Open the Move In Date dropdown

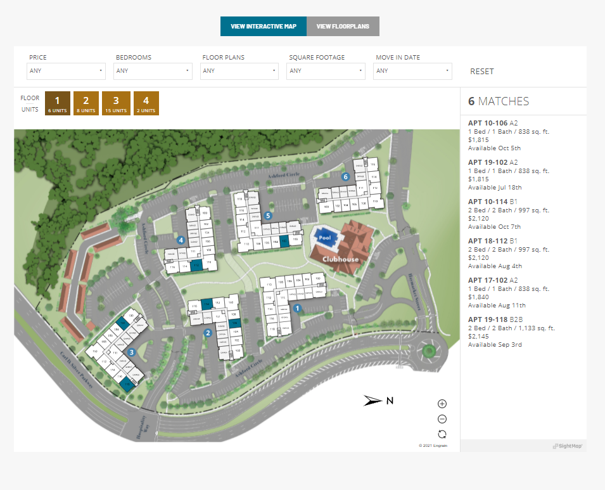click(412, 71)
